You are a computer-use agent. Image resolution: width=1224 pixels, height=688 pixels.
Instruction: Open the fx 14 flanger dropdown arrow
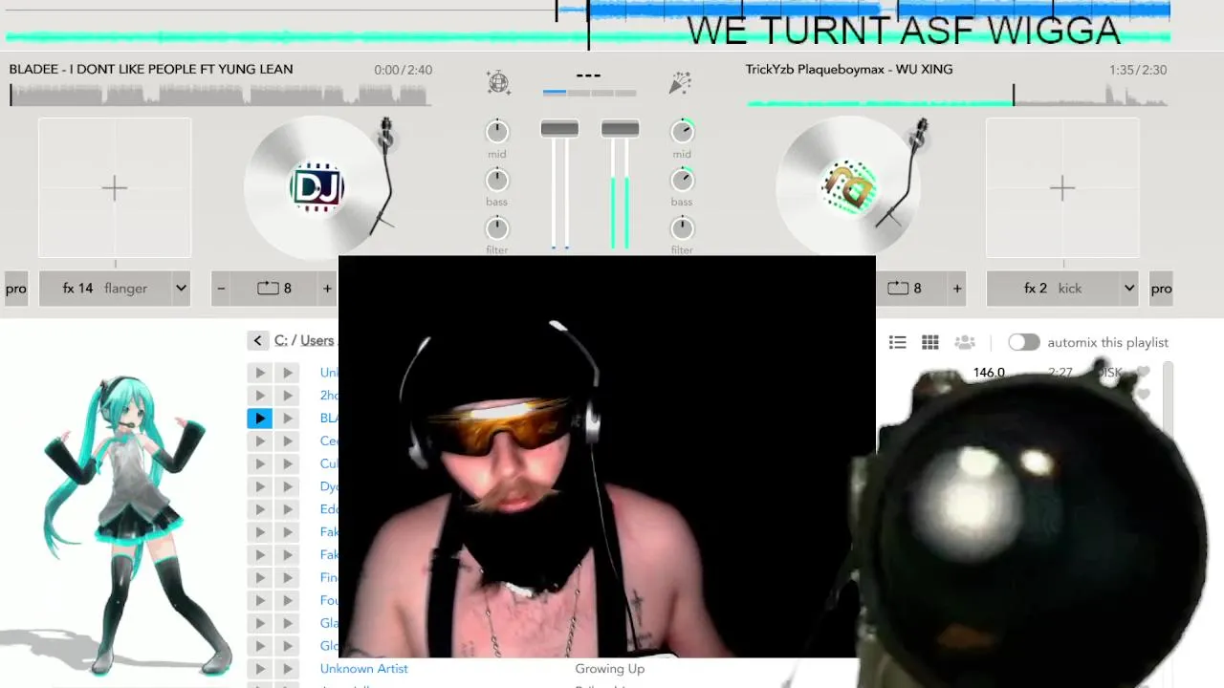tap(181, 288)
